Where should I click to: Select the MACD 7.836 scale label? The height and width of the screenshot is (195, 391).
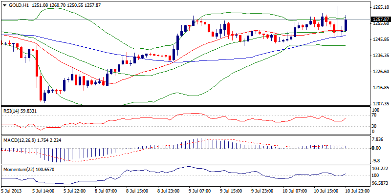tap(377, 138)
